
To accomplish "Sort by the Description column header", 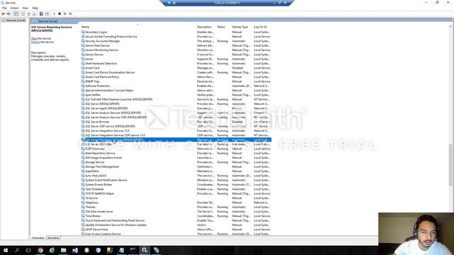I will coord(204,27).
